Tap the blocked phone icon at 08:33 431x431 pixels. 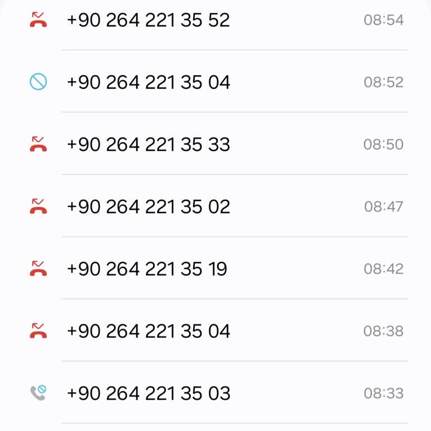click(x=38, y=393)
